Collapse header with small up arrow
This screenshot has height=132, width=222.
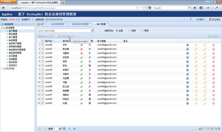pos(184,19)
